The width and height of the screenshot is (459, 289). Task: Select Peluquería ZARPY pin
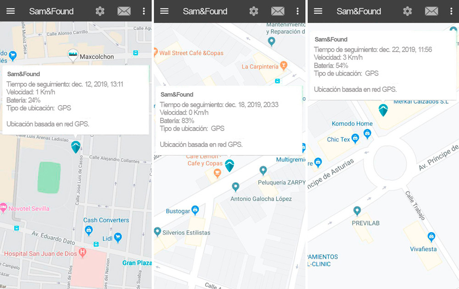[x=263, y=170]
